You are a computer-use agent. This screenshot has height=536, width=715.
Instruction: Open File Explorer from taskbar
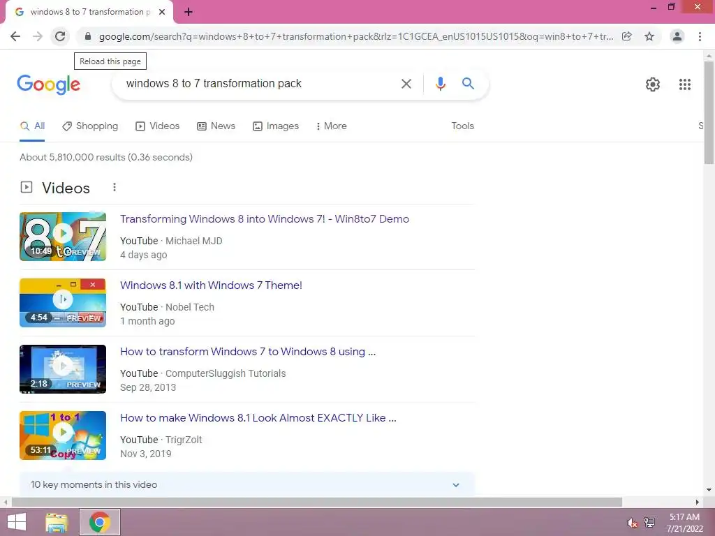(57, 522)
